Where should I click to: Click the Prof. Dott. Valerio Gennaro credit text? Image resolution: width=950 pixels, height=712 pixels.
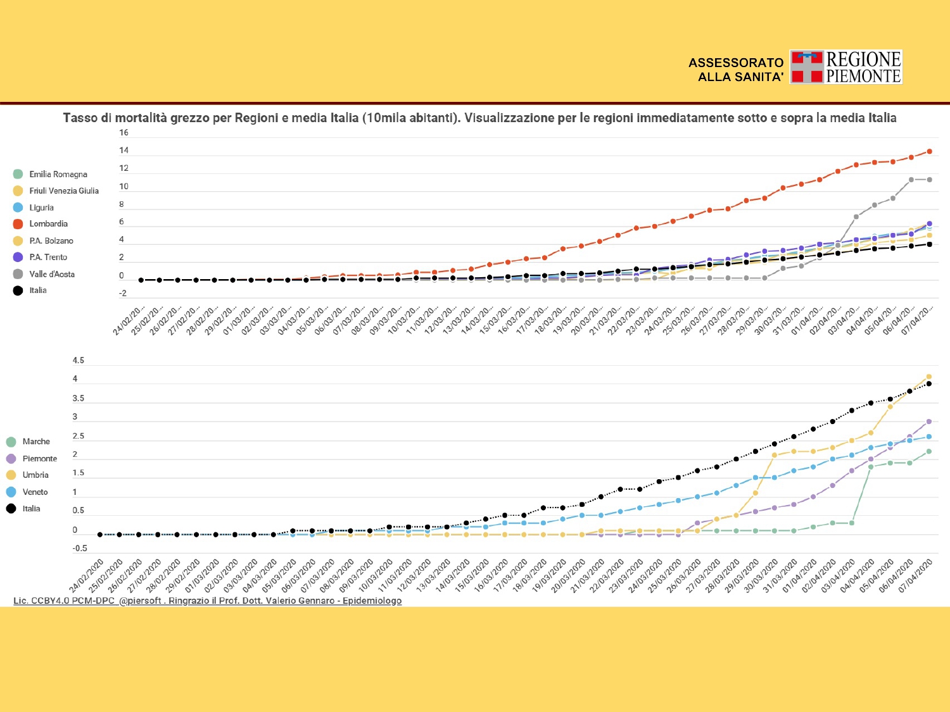click(285, 601)
